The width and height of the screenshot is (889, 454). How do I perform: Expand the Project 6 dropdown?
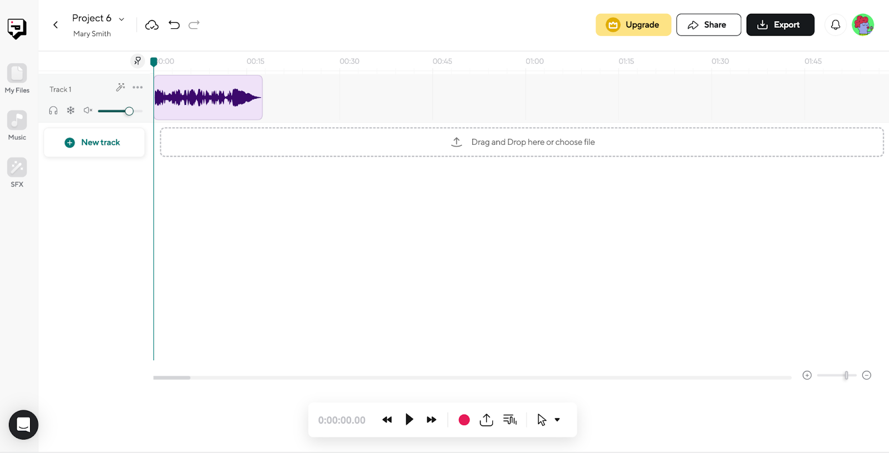click(x=122, y=19)
